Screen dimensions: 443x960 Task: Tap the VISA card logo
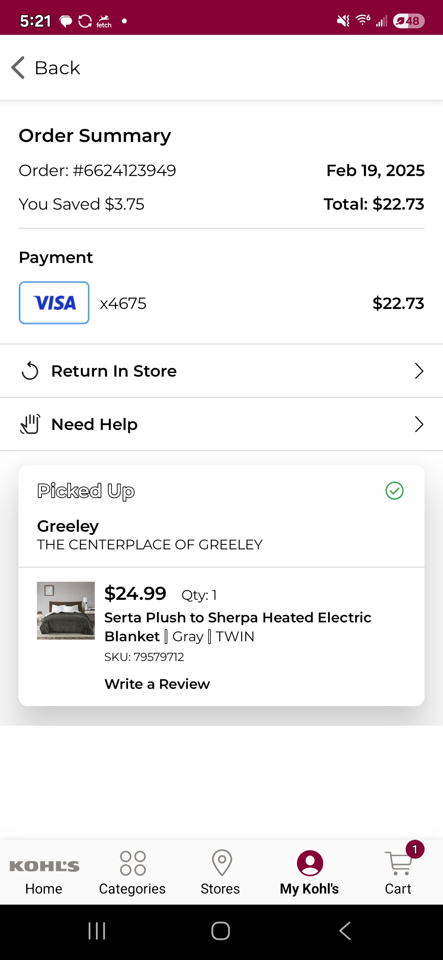coord(54,303)
